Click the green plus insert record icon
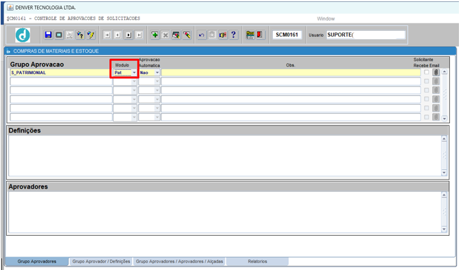This screenshot has height=270, width=461. [x=155, y=35]
